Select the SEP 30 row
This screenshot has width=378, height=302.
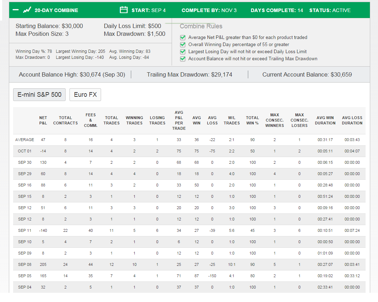pyautogui.click(x=189, y=162)
